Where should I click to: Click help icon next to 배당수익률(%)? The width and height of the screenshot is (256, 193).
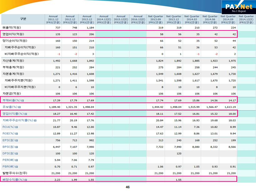click(26, 180)
